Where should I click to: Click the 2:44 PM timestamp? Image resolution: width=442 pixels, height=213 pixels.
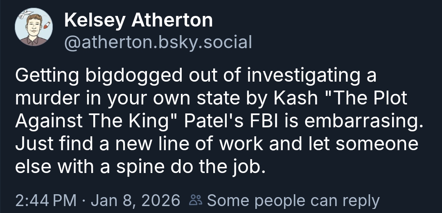pyautogui.click(x=45, y=200)
